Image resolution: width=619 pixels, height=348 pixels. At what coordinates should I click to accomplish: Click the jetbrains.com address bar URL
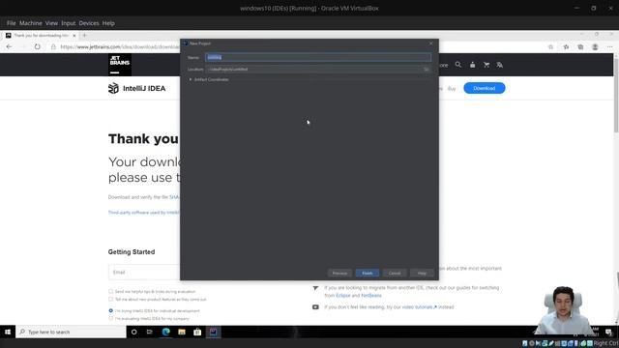point(120,46)
